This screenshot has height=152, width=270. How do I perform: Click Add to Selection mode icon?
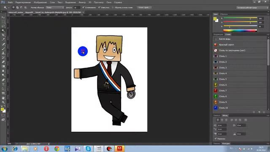click(17, 8)
